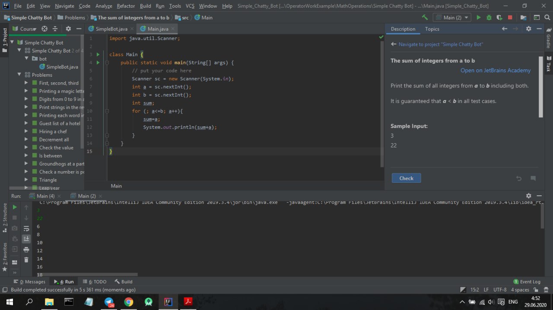Image resolution: width=553 pixels, height=310 pixels.
Task: Select SimpleBot.java in project tree
Action: 62,67
